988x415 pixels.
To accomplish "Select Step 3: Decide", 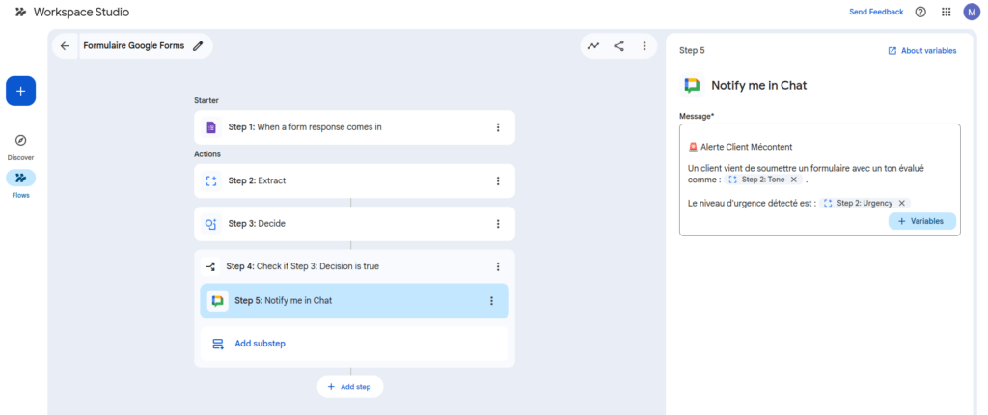I will pos(354,224).
